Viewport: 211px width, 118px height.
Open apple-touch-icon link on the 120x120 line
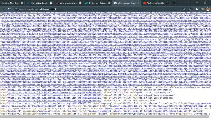(x=54, y=95)
